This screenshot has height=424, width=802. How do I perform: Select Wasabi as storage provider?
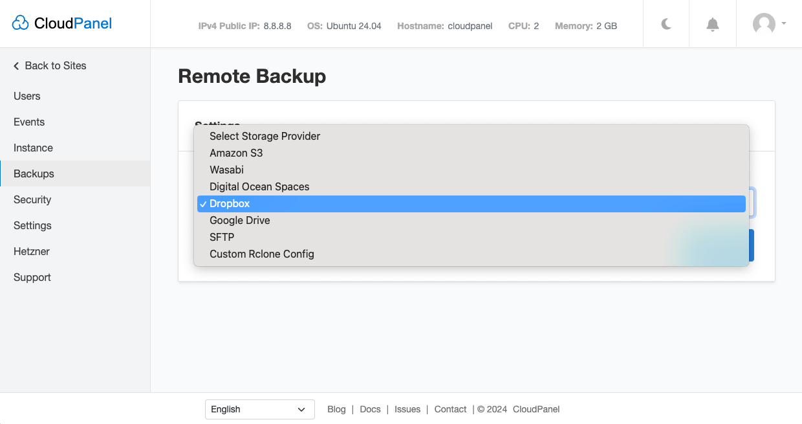click(226, 170)
